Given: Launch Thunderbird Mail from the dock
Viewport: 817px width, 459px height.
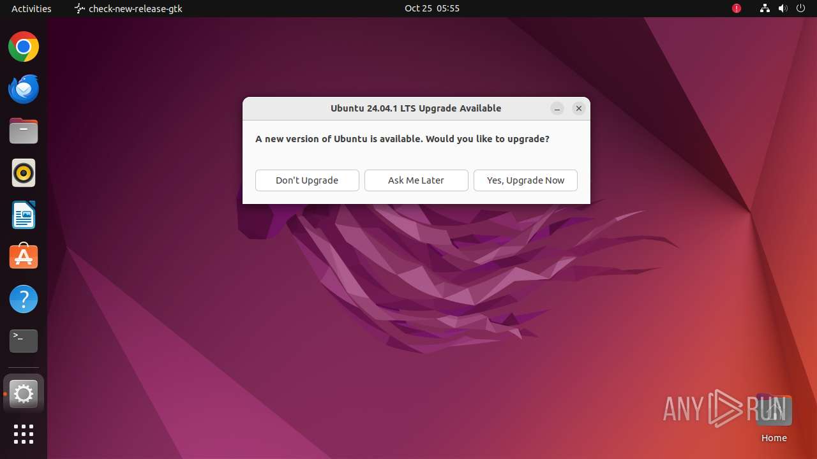Looking at the screenshot, I should pos(24,89).
